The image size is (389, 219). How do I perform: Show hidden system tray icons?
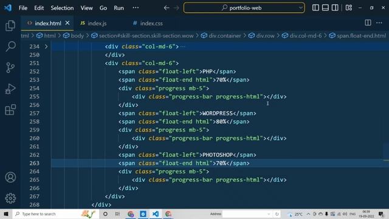click(308, 214)
